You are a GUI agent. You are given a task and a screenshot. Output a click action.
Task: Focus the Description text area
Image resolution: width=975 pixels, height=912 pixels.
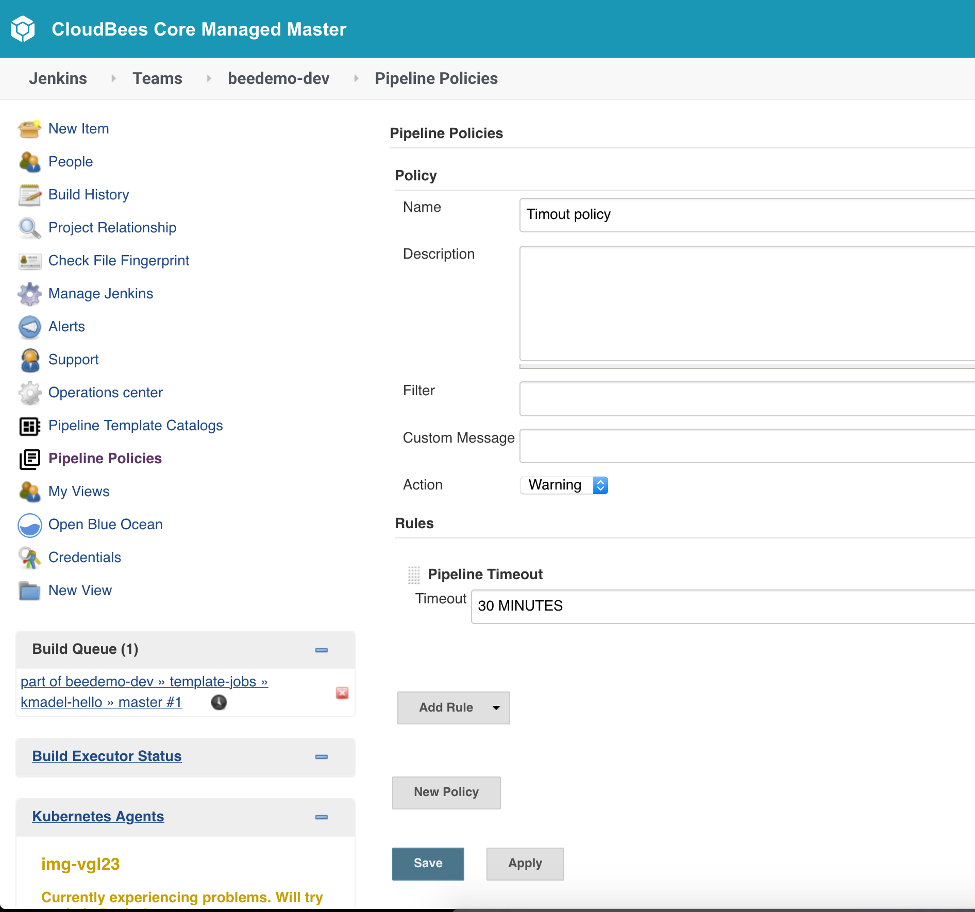pos(747,303)
